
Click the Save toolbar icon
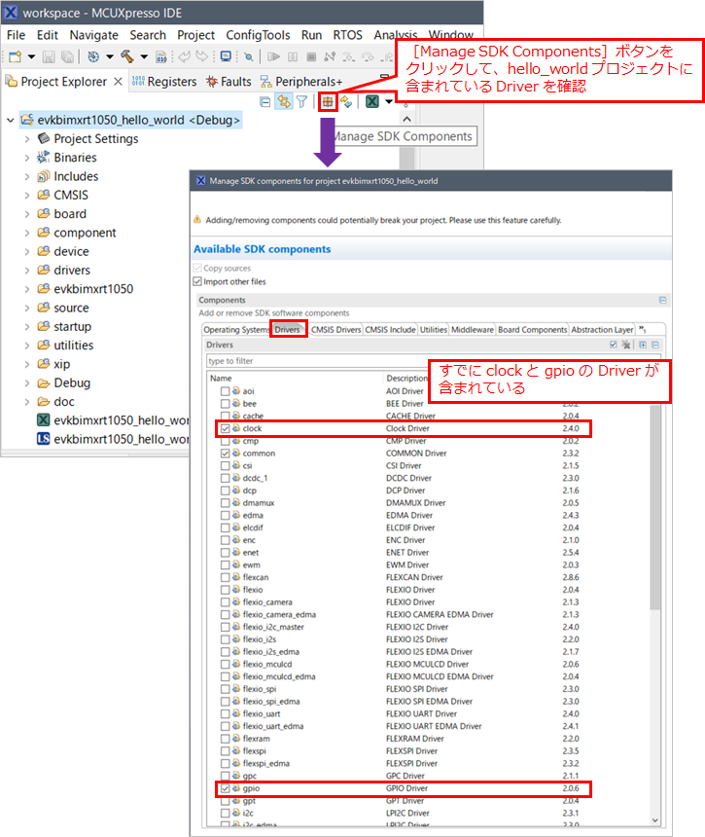pyautogui.click(x=49, y=56)
